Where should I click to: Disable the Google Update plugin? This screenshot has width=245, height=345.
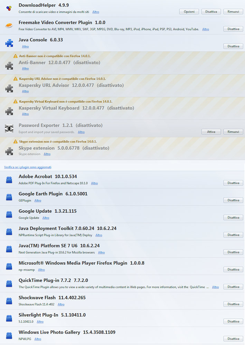pyautogui.click(x=233, y=218)
